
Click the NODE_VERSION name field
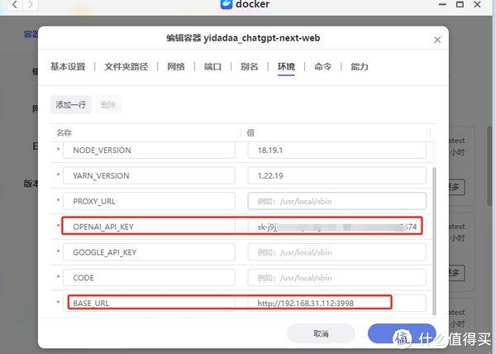pyautogui.click(x=149, y=150)
